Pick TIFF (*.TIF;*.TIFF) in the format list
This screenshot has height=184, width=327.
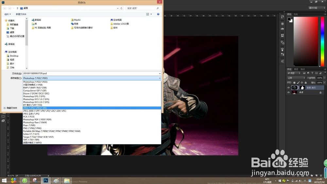click(92, 140)
